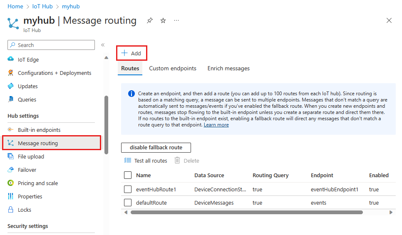Viewport: 402px width, 235px height.
Task: Pin the Message routing page
Action: [150, 21]
